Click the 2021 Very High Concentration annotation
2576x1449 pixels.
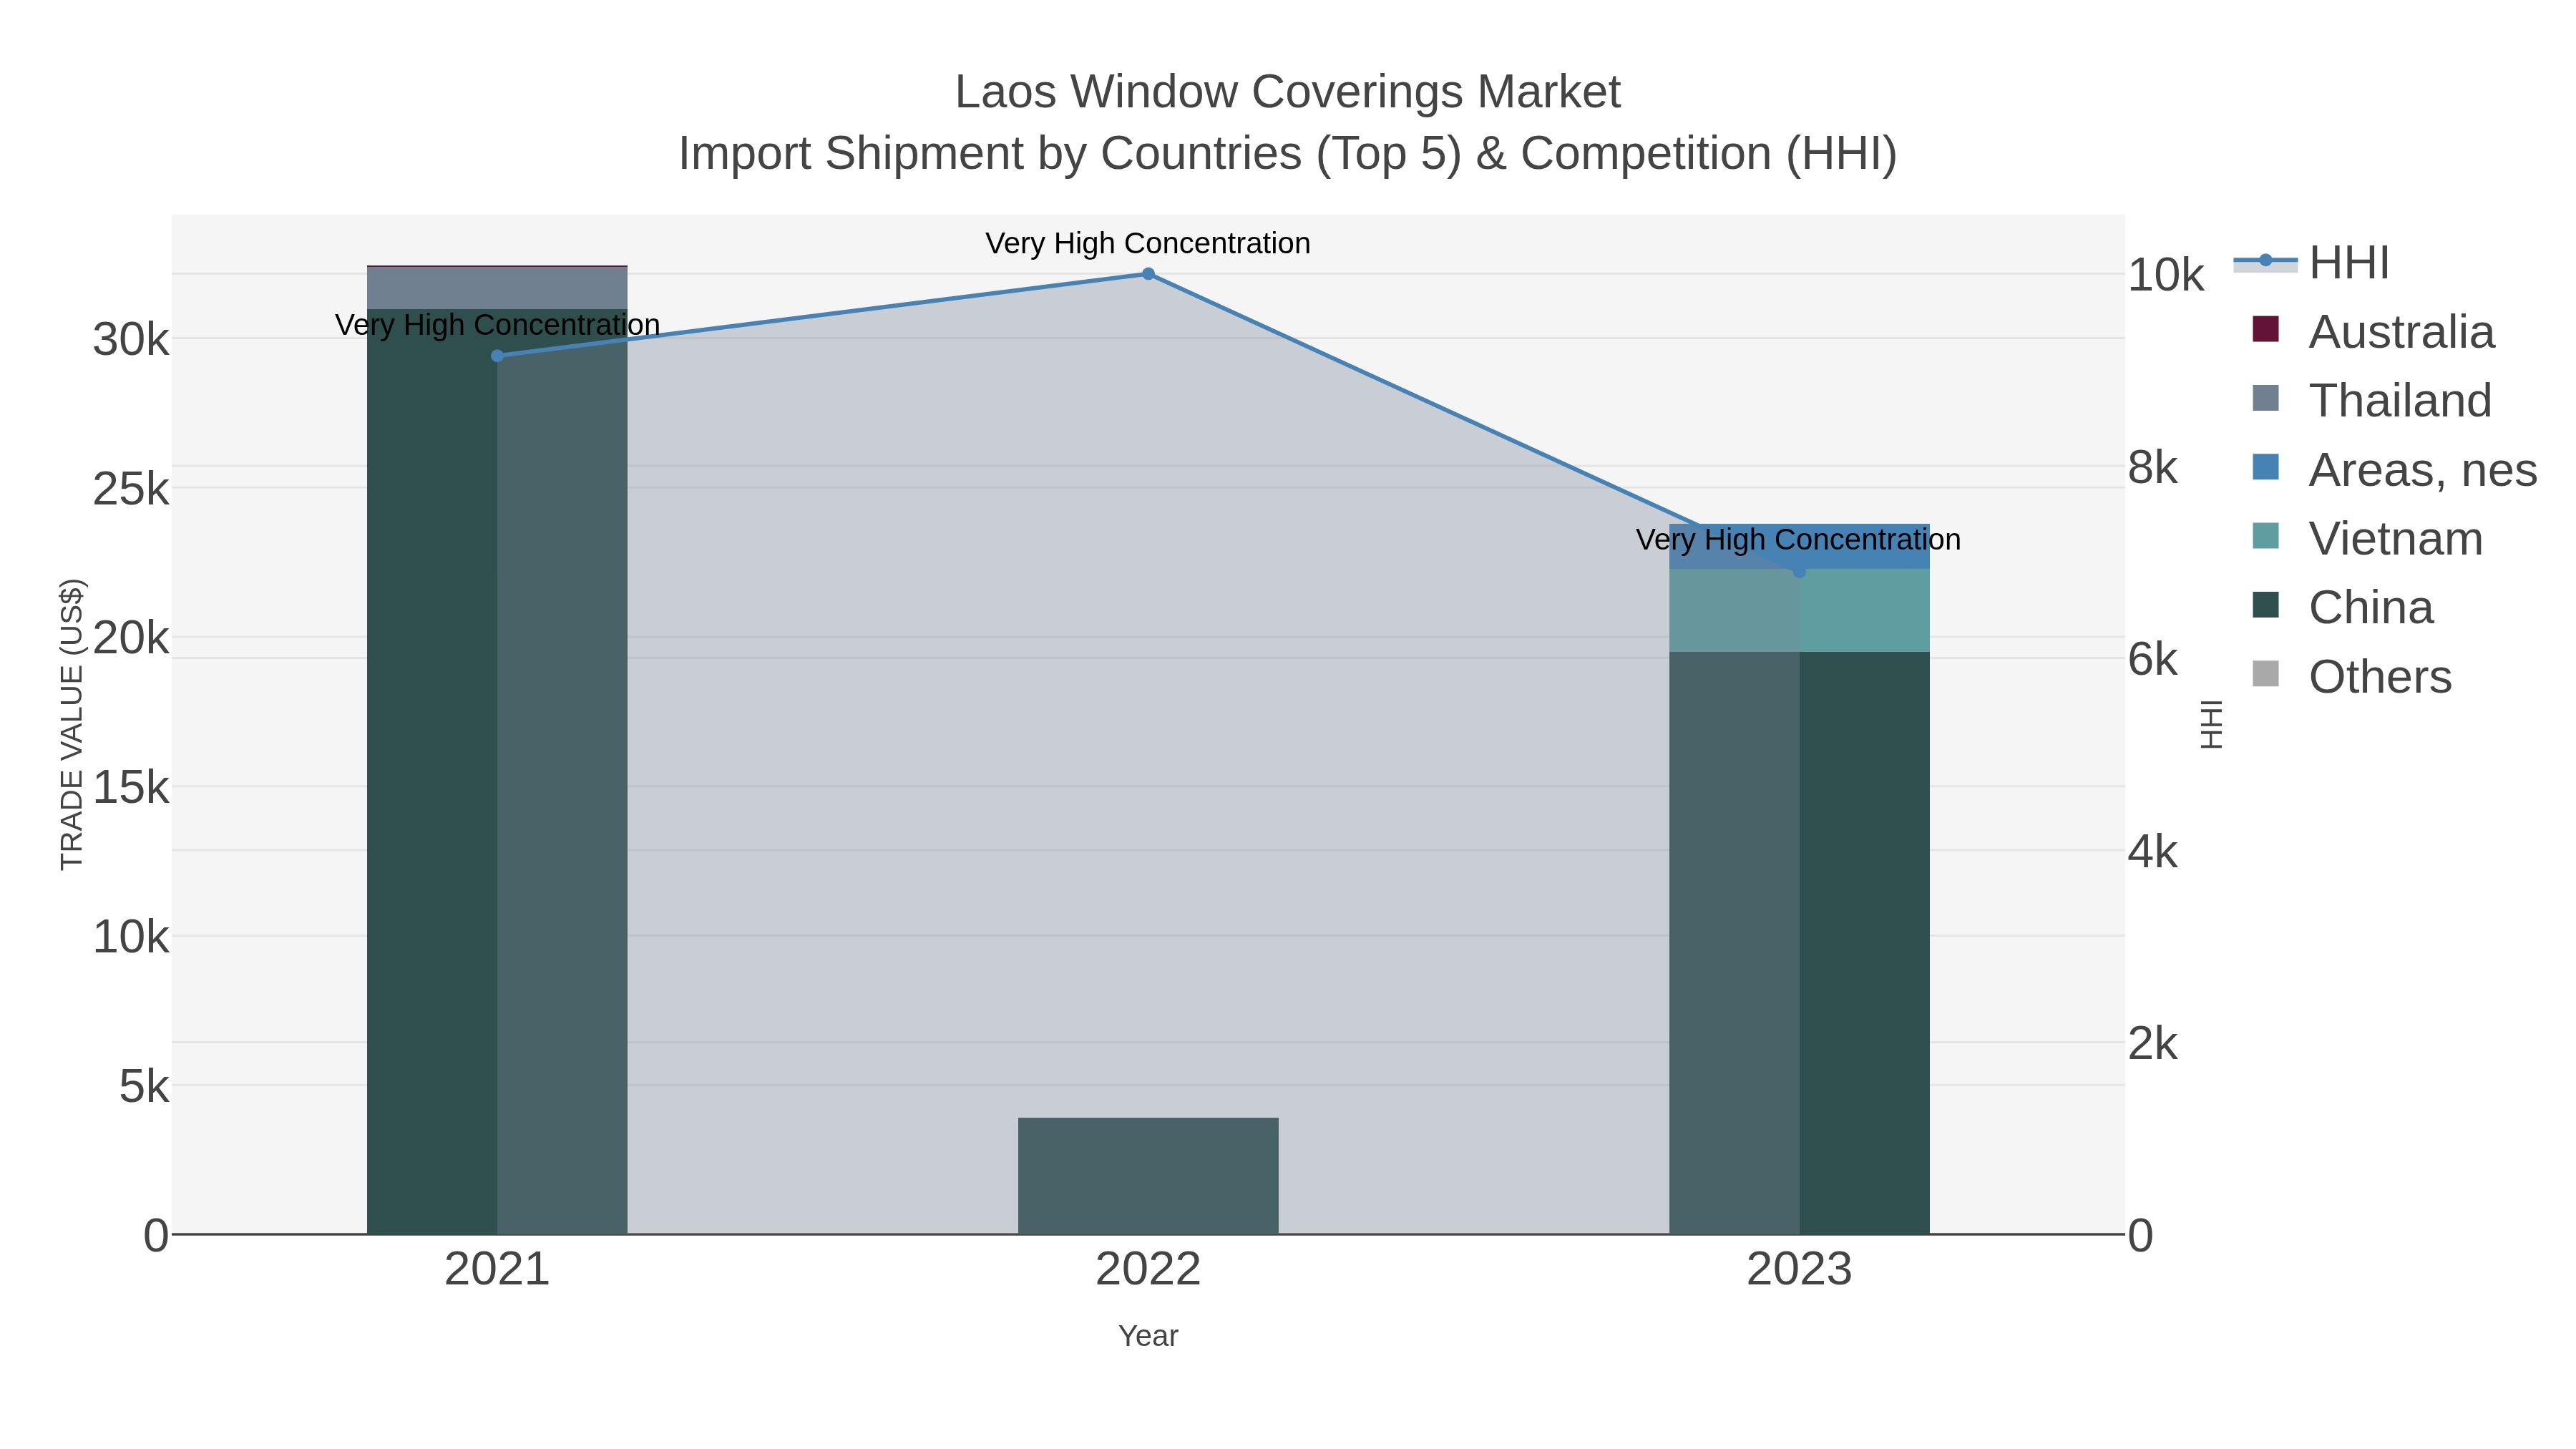tap(497, 325)
